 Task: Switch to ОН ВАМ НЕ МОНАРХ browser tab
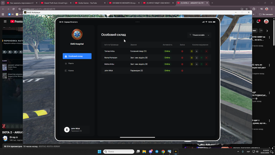(124, 3)
